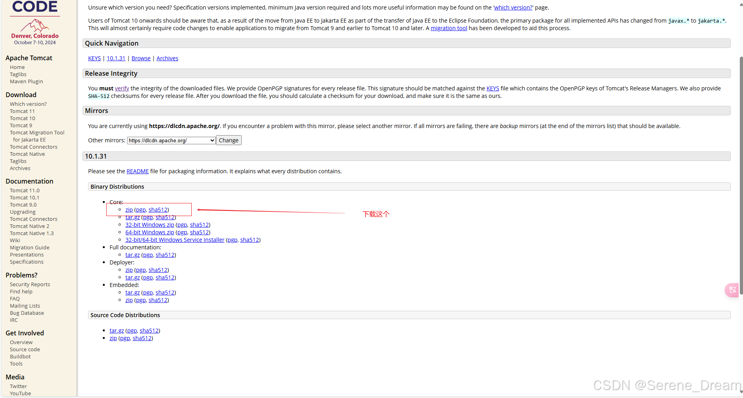
Task: Open the Browse quick navigation link
Action: (x=141, y=58)
